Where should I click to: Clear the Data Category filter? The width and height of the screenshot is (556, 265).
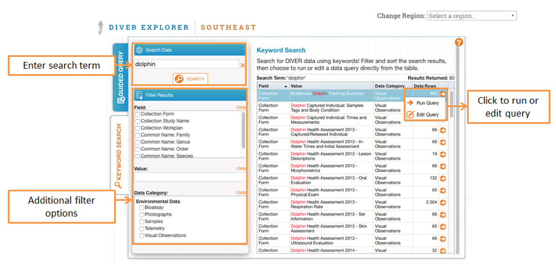point(241,192)
